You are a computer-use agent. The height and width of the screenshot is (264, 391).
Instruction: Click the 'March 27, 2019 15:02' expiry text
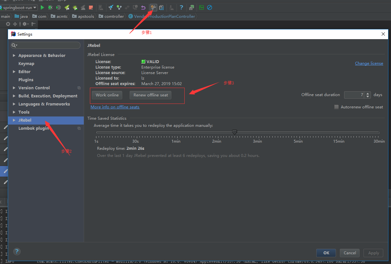coord(161,83)
